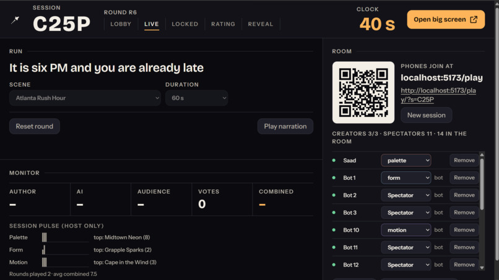The width and height of the screenshot is (499, 280).
Task: Remove Bot 12 from the room
Action: [x=464, y=265]
